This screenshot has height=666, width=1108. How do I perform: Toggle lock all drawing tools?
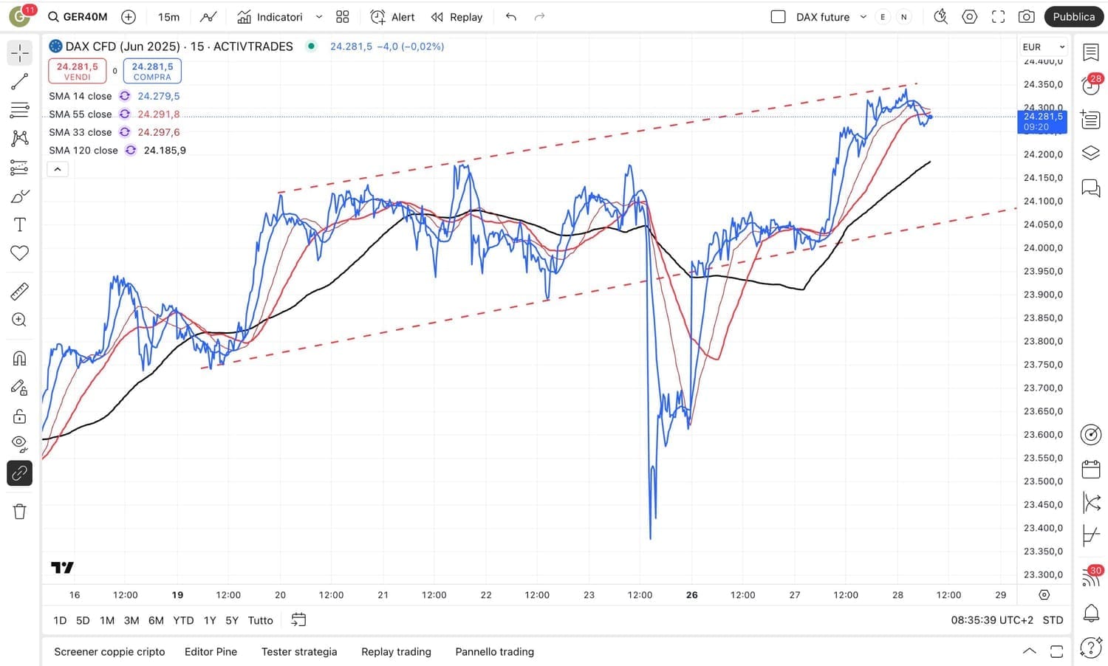click(x=20, y=416)
